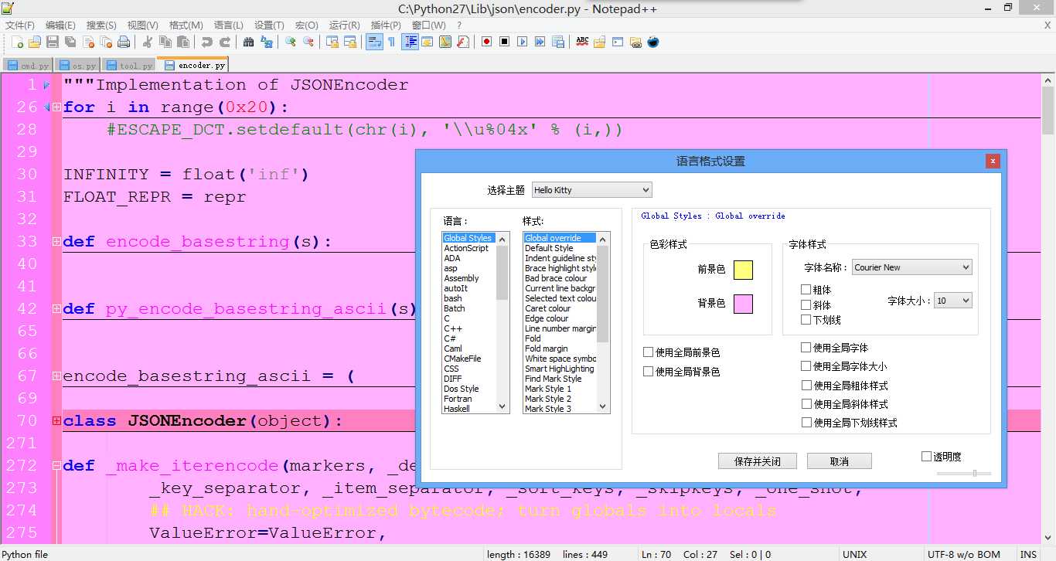Click the Print toolbar icon

tap(124, 42)
